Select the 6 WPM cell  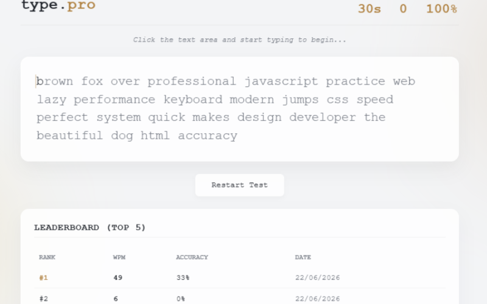[x=116, y=299]
